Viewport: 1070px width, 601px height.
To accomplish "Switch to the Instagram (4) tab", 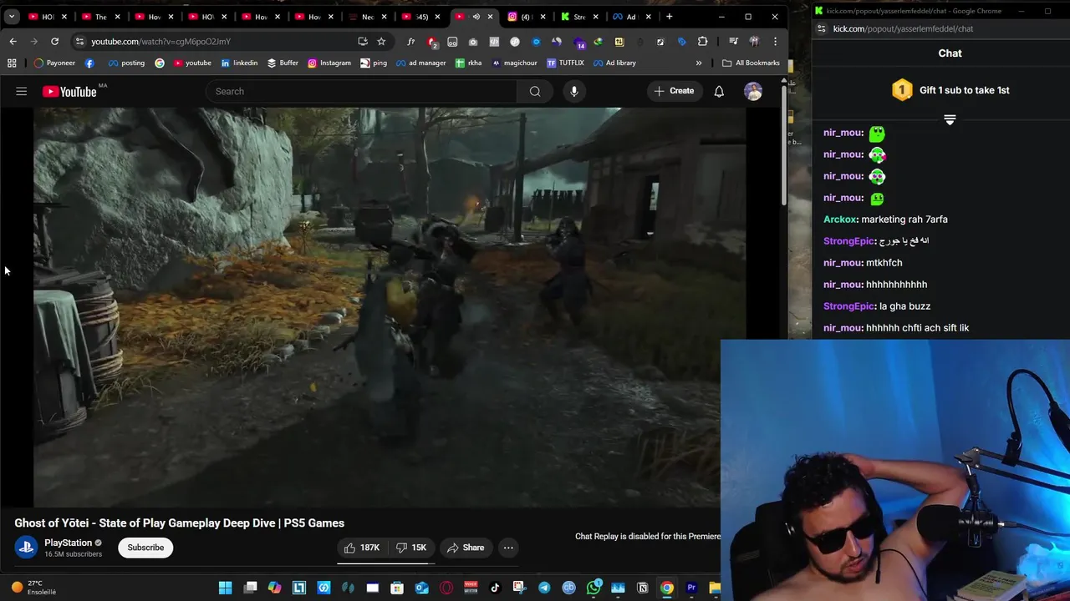I will [x=527, y=17].
